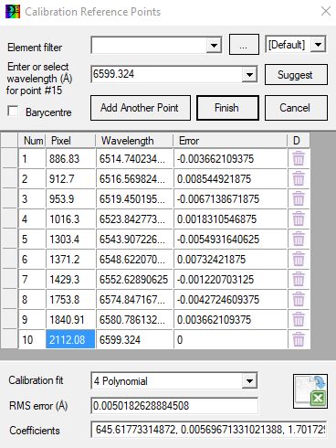
Task: Click the Error column header
Action: (230, 141)
